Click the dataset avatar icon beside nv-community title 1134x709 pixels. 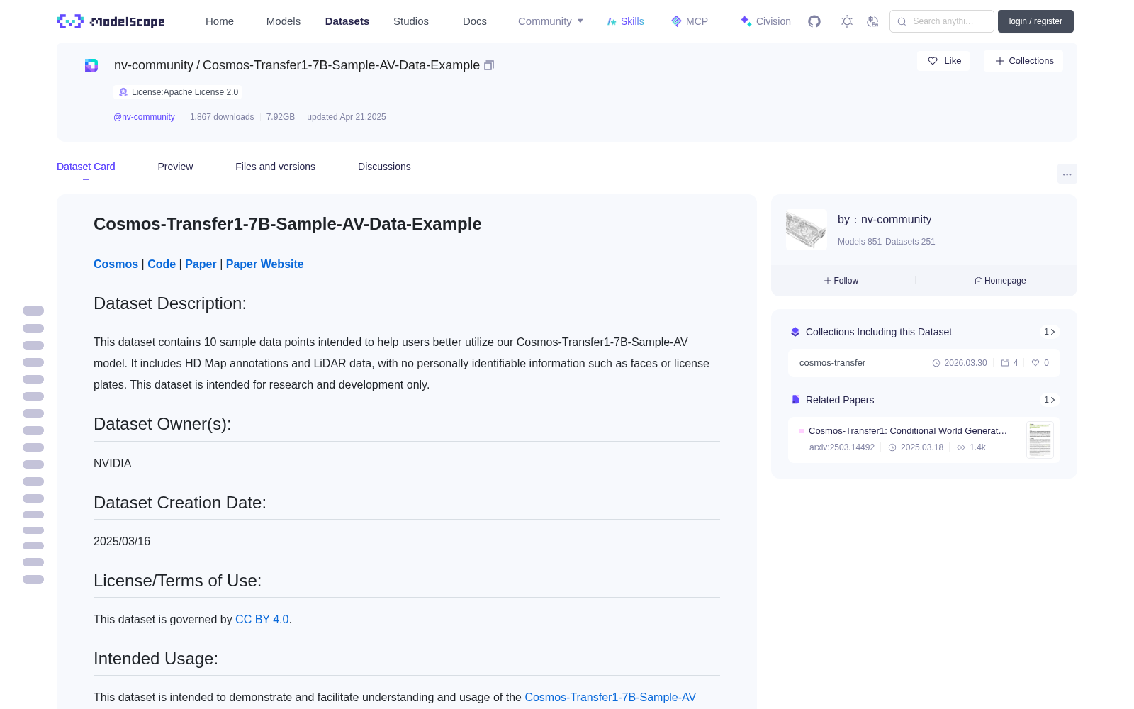(x=91, y=65)
